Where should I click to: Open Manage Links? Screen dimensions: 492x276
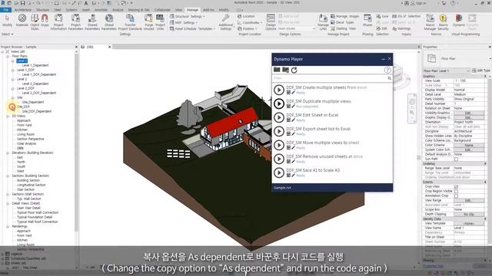(323, 22)
